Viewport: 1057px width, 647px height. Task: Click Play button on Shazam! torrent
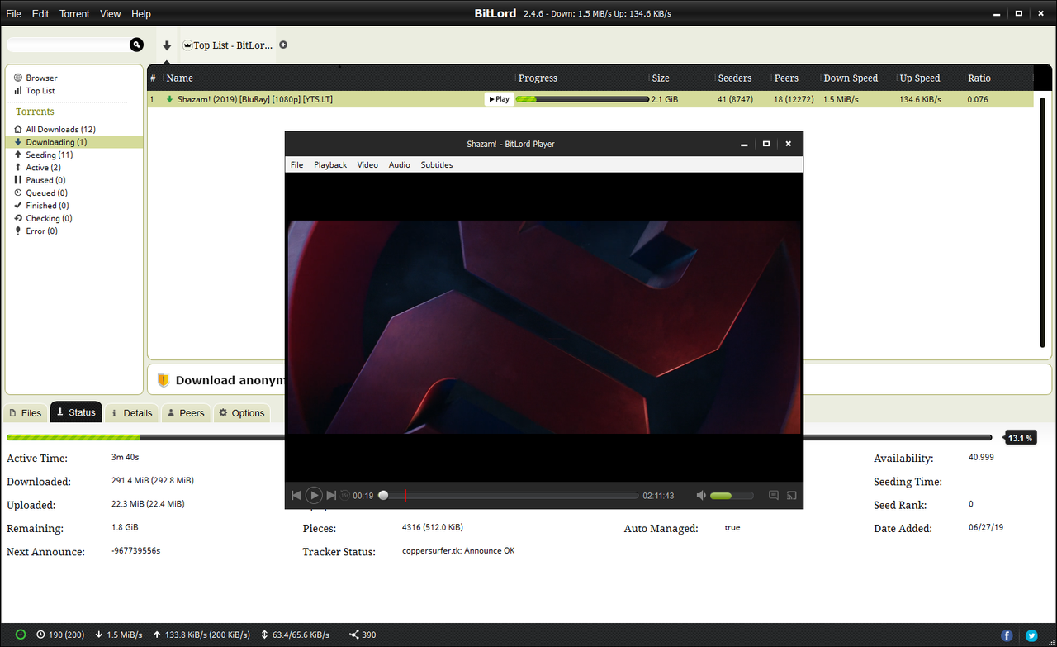[499, 99]
